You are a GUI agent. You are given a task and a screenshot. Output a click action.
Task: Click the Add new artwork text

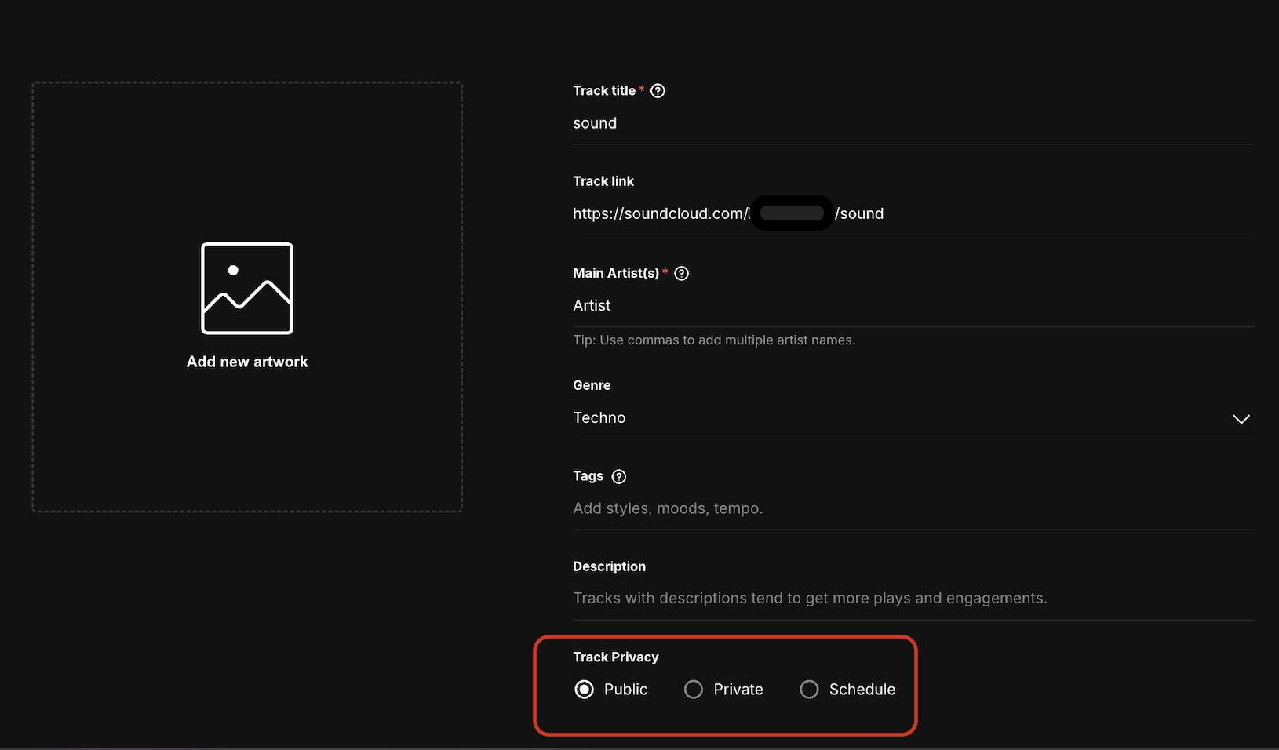click(247, 362)
